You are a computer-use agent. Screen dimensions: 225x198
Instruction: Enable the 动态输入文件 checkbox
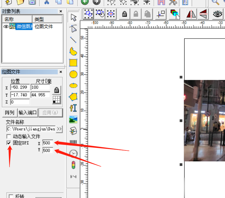pos(9,136)
